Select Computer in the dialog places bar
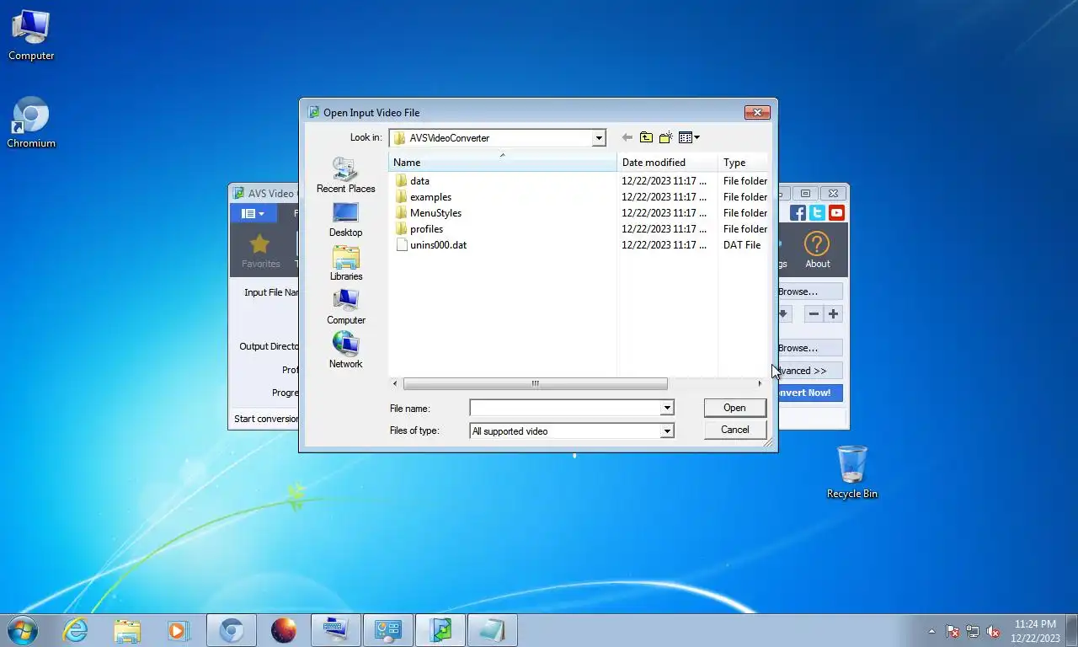This screenshot has height=647, width=1078. [x=346, y=307]
